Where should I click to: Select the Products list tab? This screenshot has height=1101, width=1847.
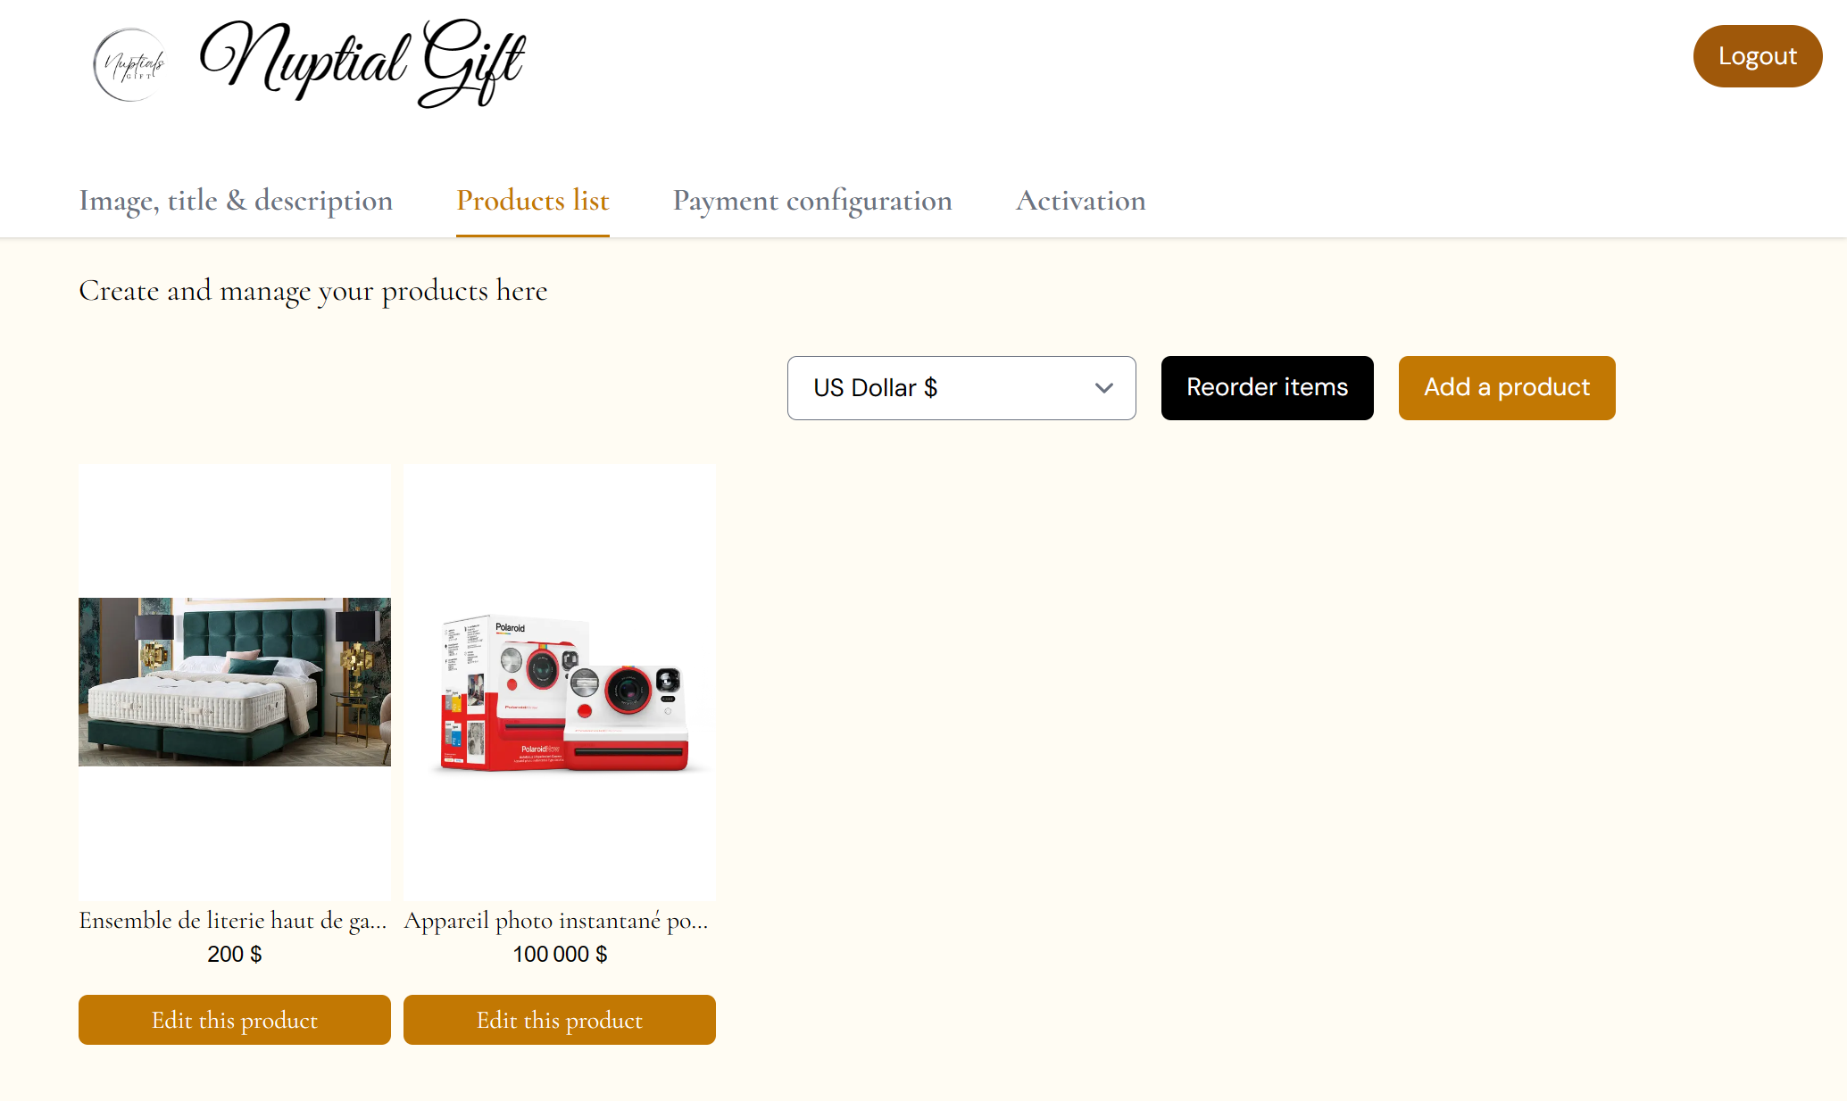pos(533,201)
